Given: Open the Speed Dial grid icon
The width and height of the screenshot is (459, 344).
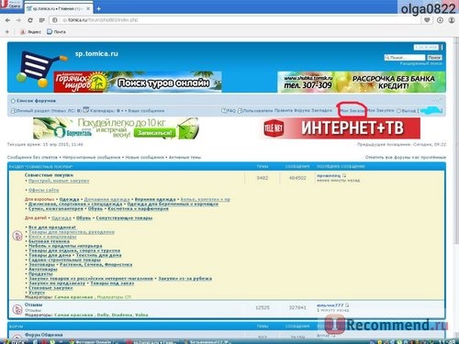Looking at the screenshot, I should tap(41, 20).
